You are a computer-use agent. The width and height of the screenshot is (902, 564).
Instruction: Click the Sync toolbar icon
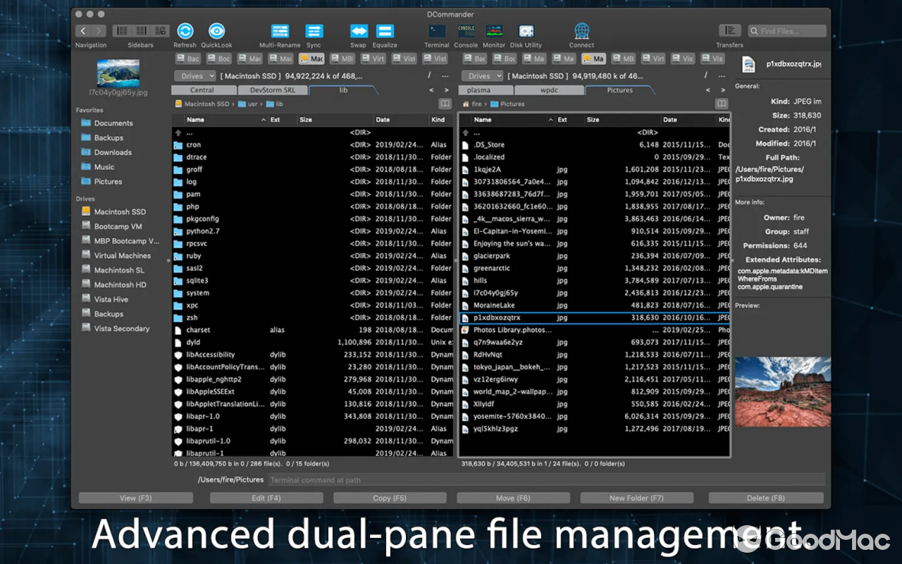click(x=314, y=30)
